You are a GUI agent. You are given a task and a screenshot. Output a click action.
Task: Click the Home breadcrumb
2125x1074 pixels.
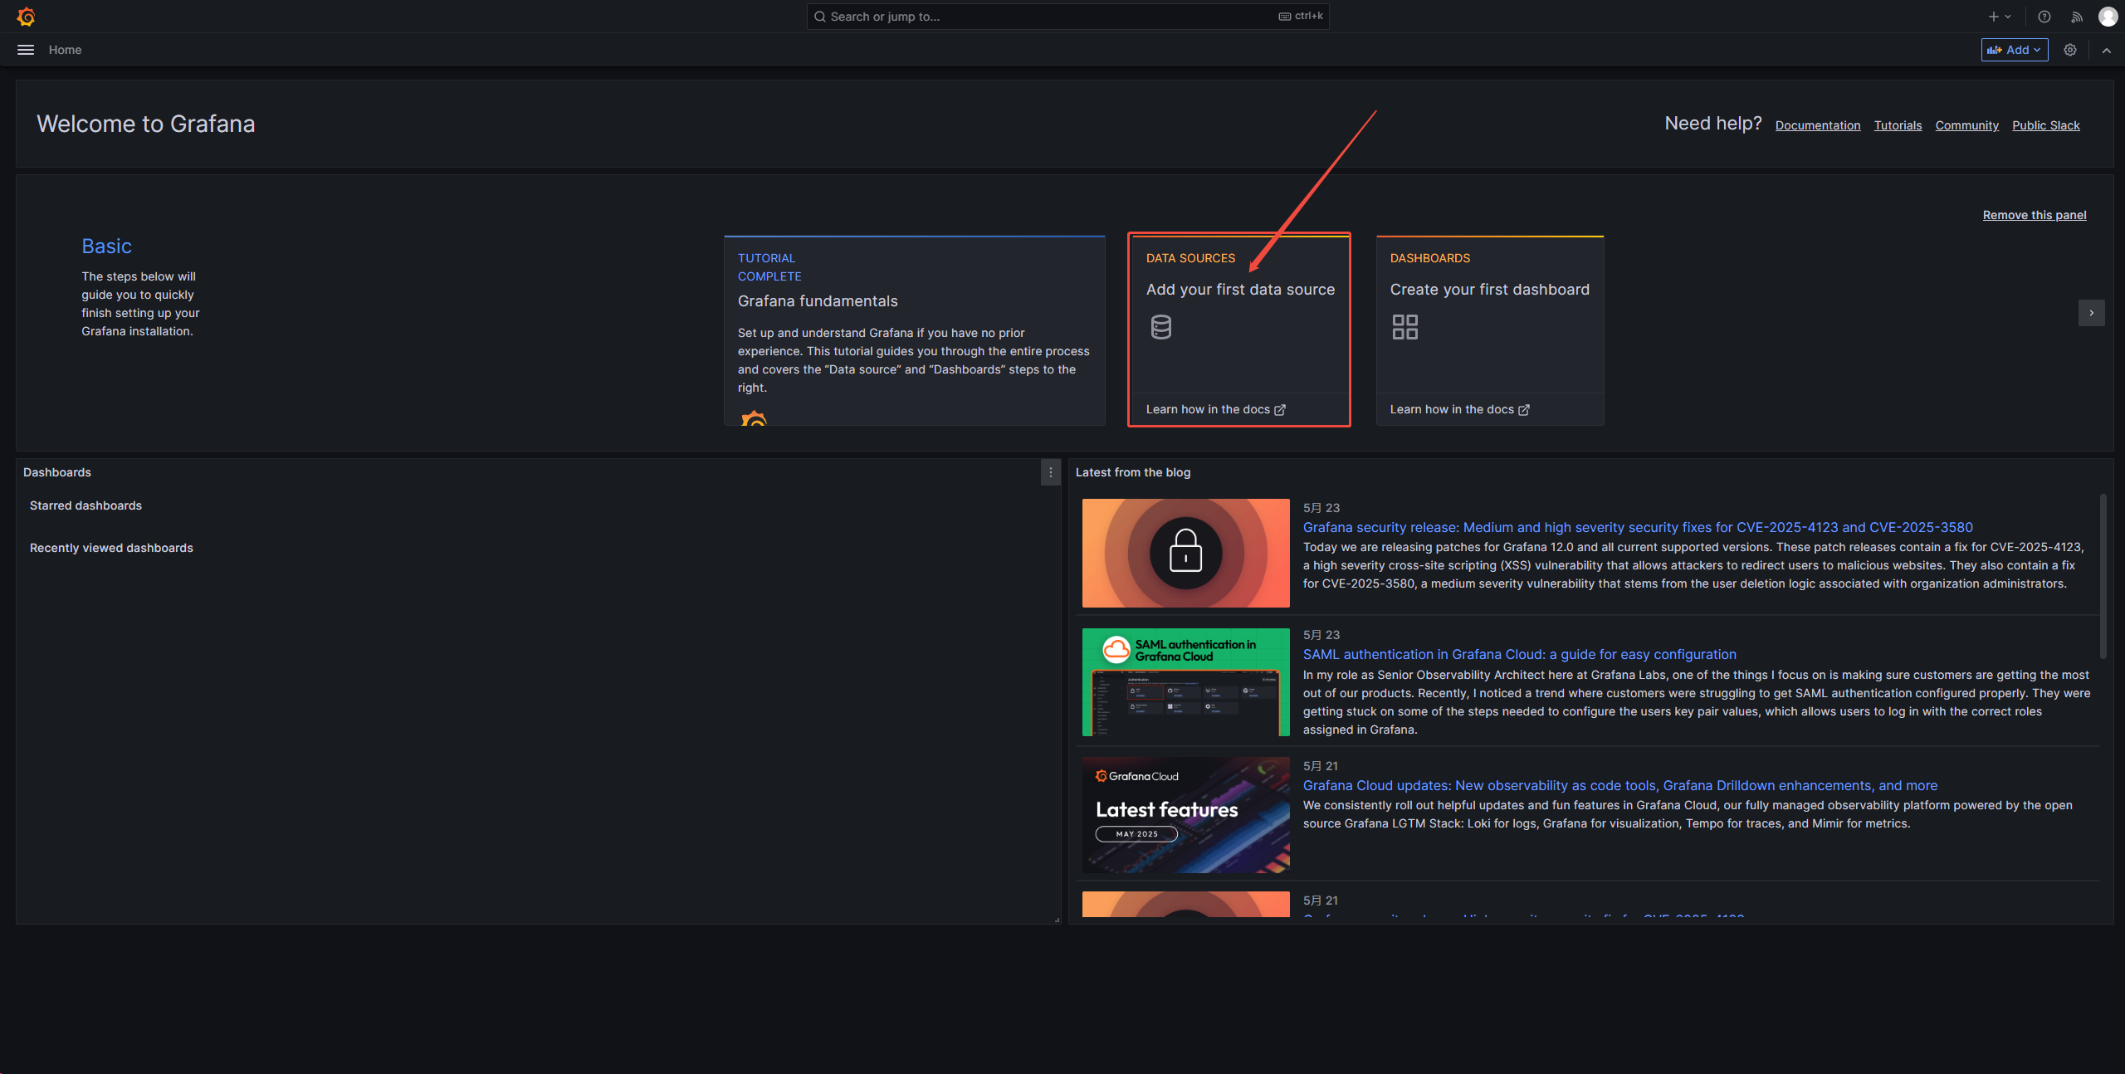point(65,50)
